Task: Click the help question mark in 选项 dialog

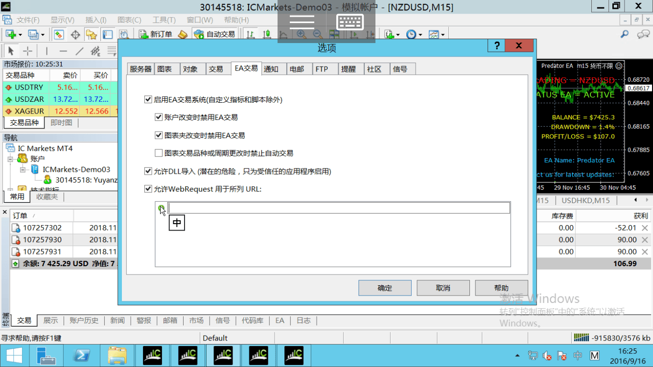Action: point(496,46)
